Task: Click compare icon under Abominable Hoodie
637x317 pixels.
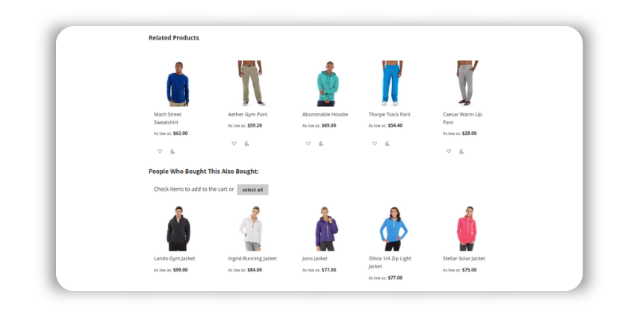Action: pos(321,143)
